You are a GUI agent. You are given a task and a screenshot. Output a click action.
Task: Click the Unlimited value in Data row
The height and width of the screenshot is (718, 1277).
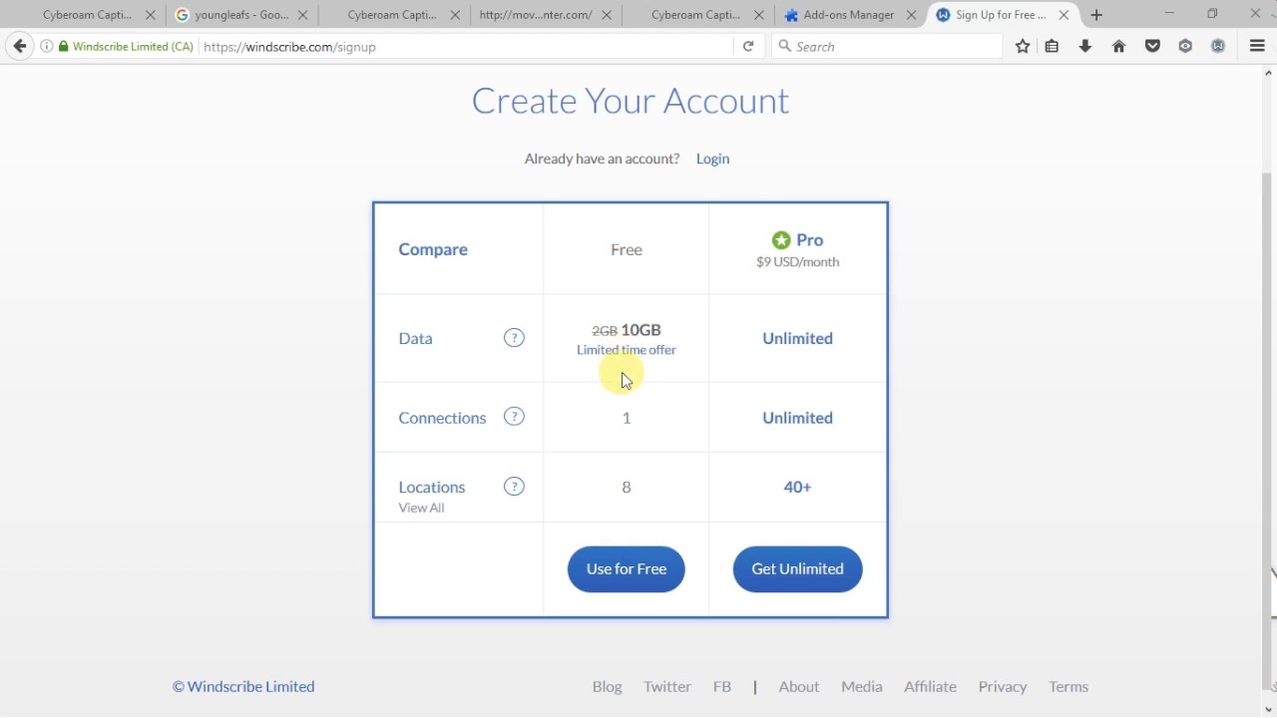(x=797, y=338)
